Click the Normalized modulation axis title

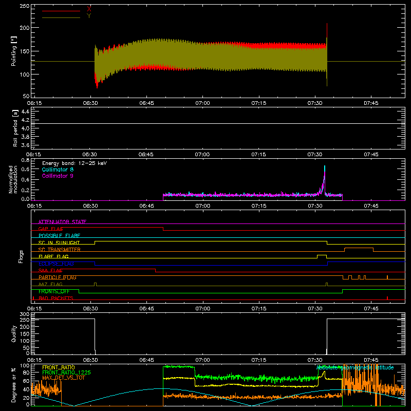tap(13, 179)
